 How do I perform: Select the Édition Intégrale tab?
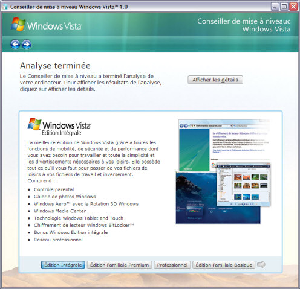(x=63, y=265)
